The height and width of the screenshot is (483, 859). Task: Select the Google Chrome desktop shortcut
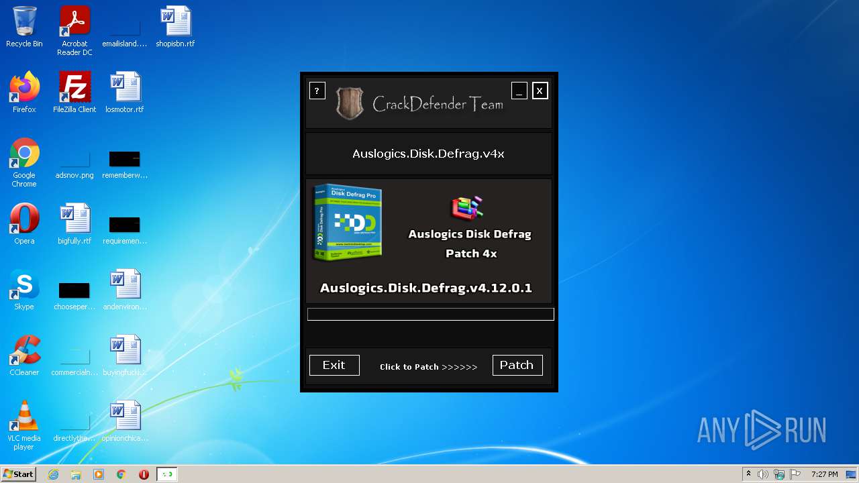coord(24,163)
